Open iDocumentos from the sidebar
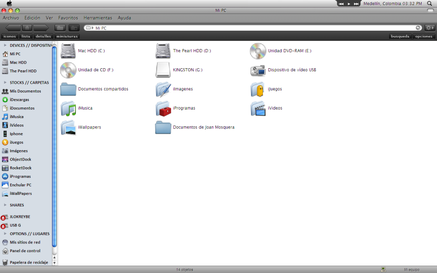Image resolution: width=437 pixels, height=273 pixels. tap(18, 108)
